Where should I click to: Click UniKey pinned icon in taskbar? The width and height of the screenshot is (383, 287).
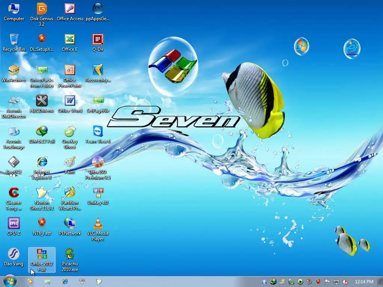point(82,281)
